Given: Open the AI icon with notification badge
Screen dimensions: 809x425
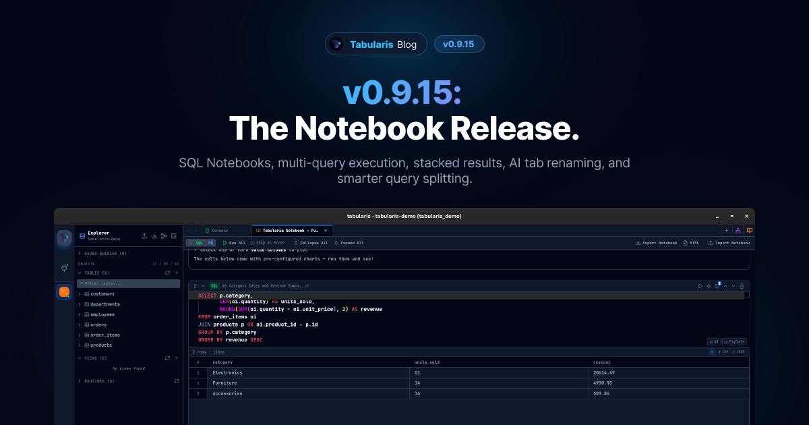Looking at the screenshot, I should pyautogui.click(x=718, y=286).
